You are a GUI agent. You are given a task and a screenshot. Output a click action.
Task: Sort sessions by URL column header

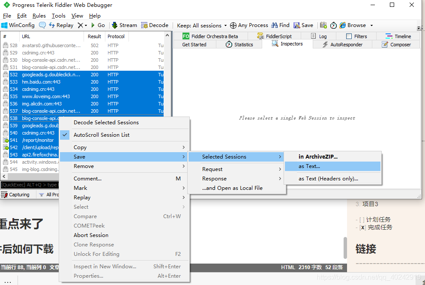[x=51, y=36]
